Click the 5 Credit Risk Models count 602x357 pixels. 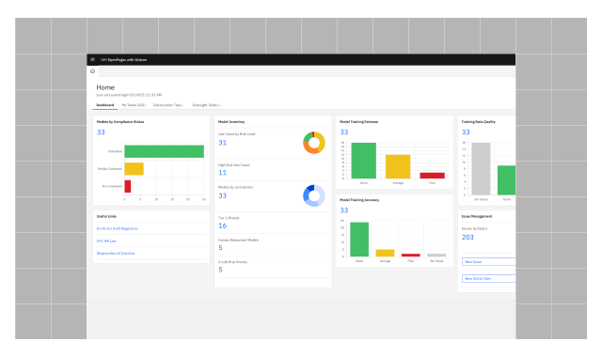pos(220,270)
